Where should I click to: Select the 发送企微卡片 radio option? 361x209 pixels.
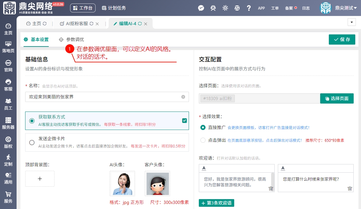[32, 142]
